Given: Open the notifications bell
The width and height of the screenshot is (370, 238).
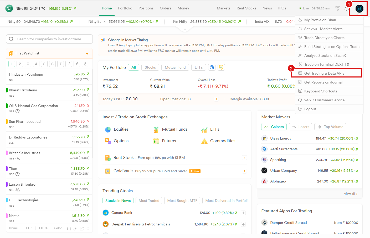Looking at the screenshot, I should 347,8.
